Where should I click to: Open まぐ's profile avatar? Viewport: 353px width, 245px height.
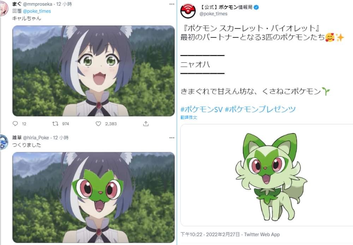coord(4,8)
